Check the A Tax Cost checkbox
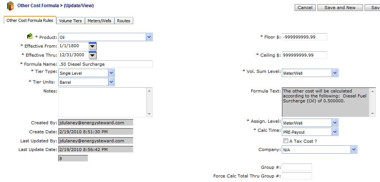The image size is (380, 182). (286, 141)
